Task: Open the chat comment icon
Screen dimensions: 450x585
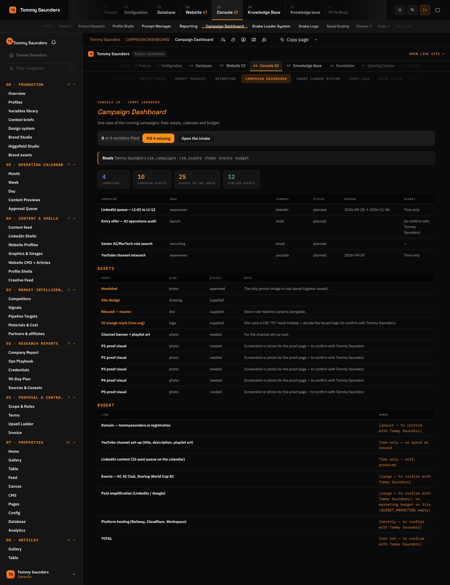Action: point(264,40)
